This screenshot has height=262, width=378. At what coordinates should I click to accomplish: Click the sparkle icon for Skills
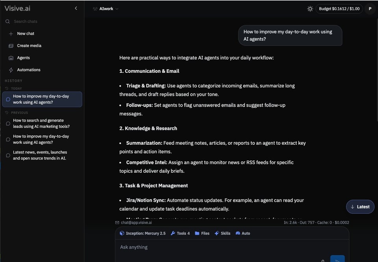[217, 233]
